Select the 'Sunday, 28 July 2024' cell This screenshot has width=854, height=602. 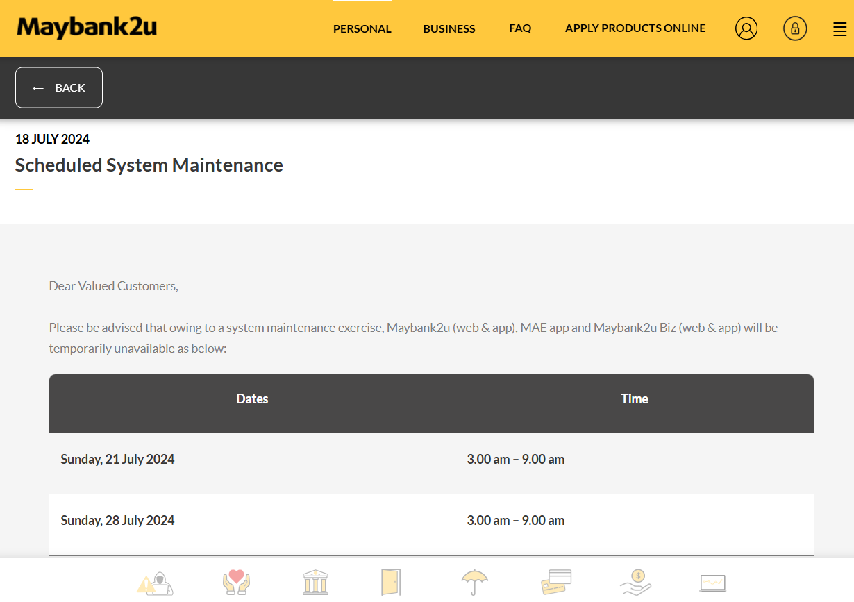click(x=252, y=525)
